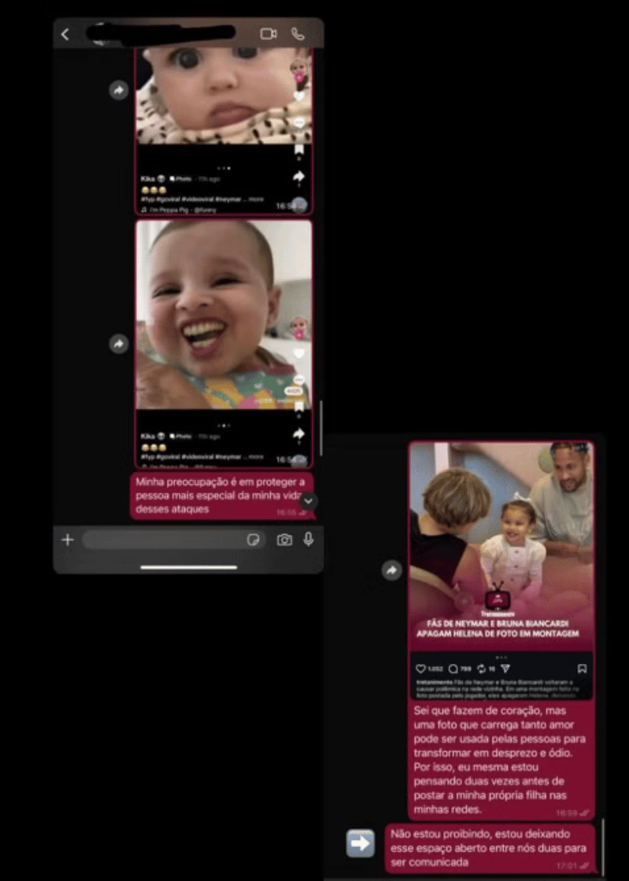Viewport: 629px width, 881px height.
Task: Open the sticker picker in message box
Action: click(x=253, y=540)
